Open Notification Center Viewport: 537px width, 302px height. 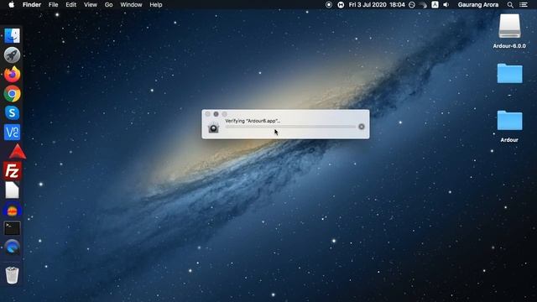tap(524, 5)
